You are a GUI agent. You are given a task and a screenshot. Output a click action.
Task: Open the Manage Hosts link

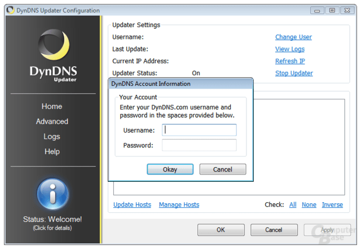pyautogui.click(x=179, y=204)
